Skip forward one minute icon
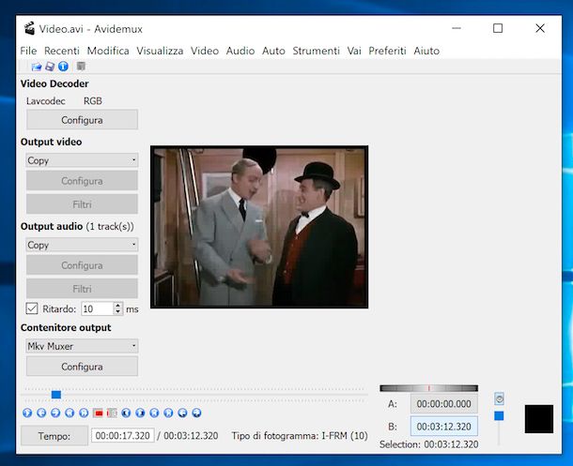 [x=196, y=413]
